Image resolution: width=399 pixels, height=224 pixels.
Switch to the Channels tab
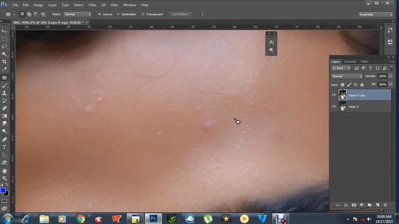pos(350,62)
